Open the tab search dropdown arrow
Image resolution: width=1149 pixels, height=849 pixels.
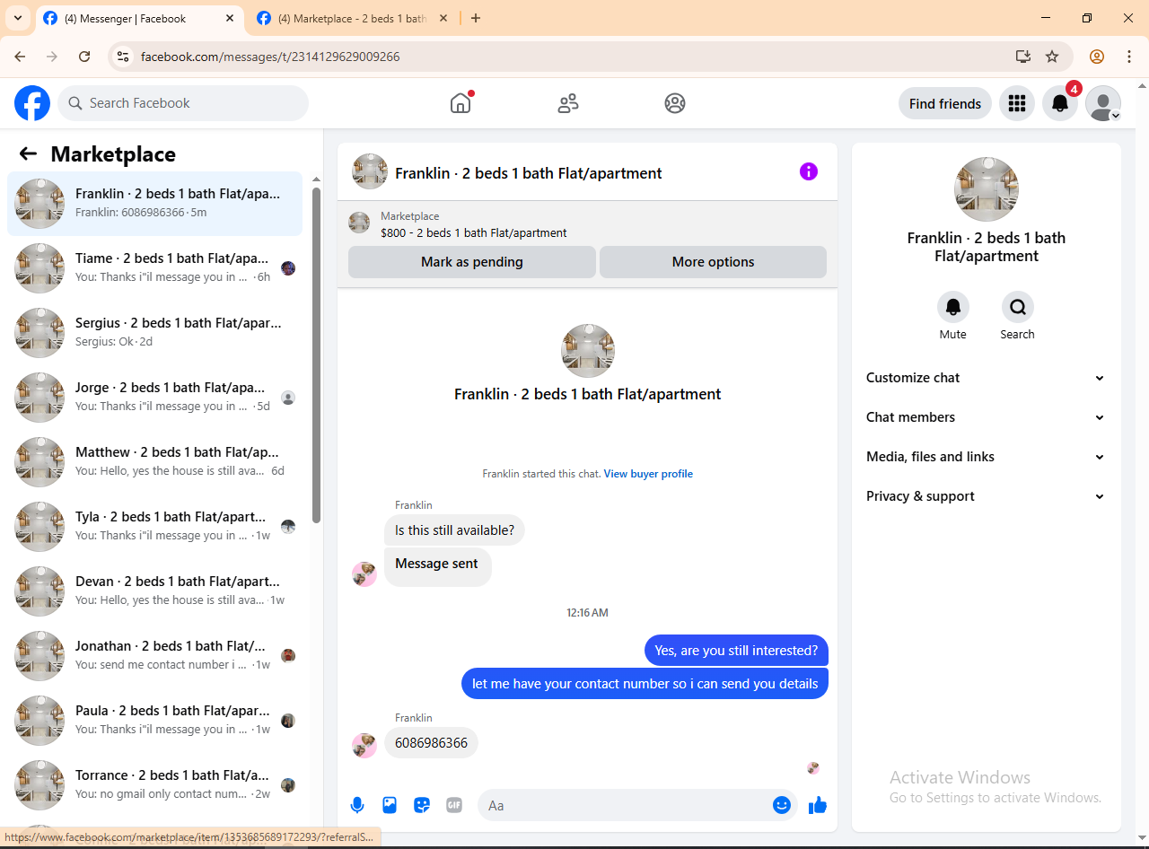point(17,18)
